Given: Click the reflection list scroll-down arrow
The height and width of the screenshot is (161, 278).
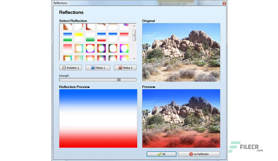Looking at the screenshot, I should click(x=134, y=59).
